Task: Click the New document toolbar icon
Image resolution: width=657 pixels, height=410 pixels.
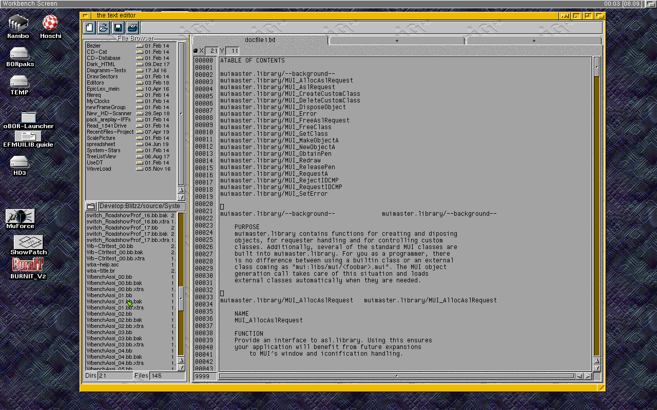Action: coord(89,28)
